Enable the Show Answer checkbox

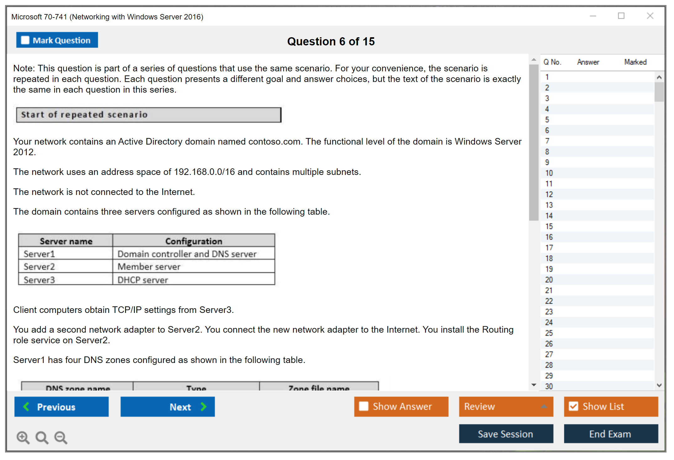(x=364, y=406)
